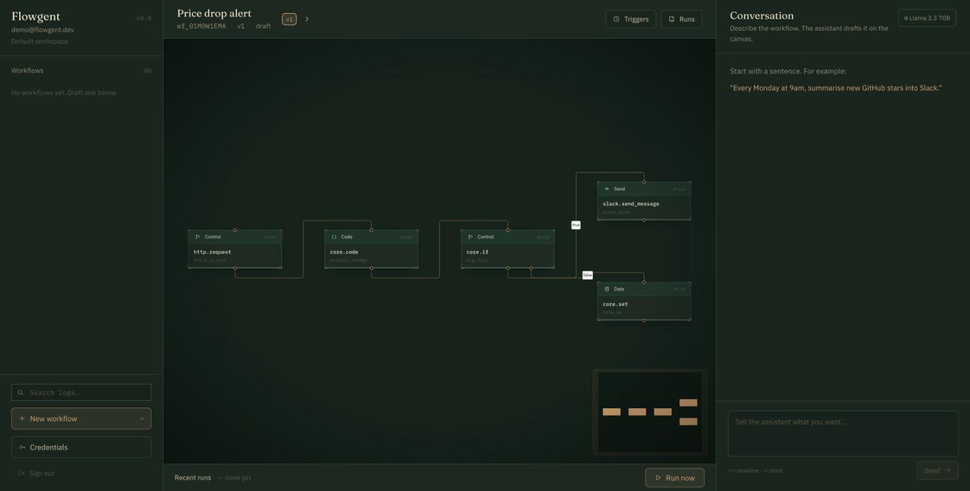
Task: Click the example prompt about GitHub stars
Action: (x=836, y=88)
